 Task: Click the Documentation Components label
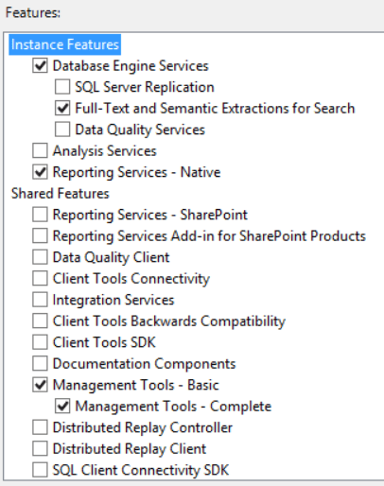tap(144, 364)
